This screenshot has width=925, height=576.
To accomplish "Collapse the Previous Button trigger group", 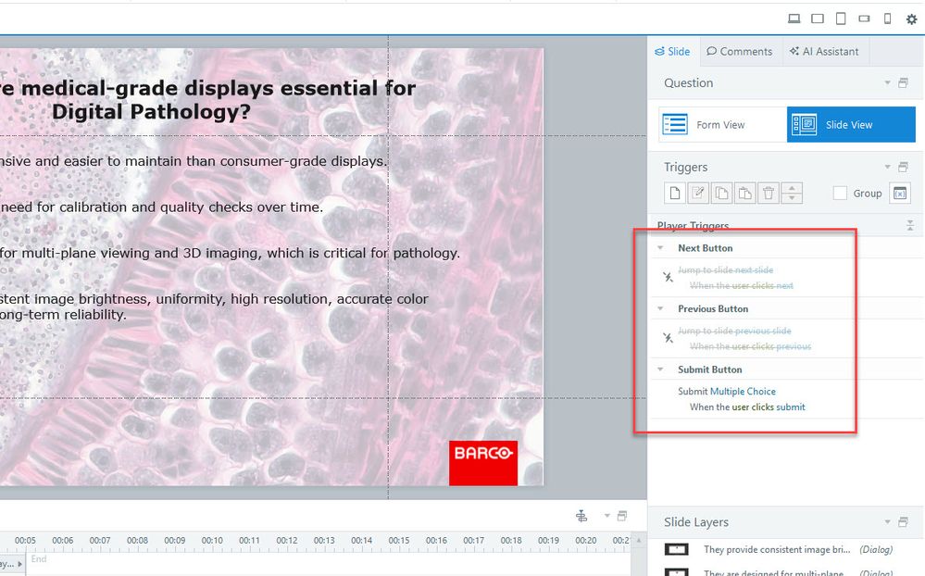I will click(x=661, y=308).
